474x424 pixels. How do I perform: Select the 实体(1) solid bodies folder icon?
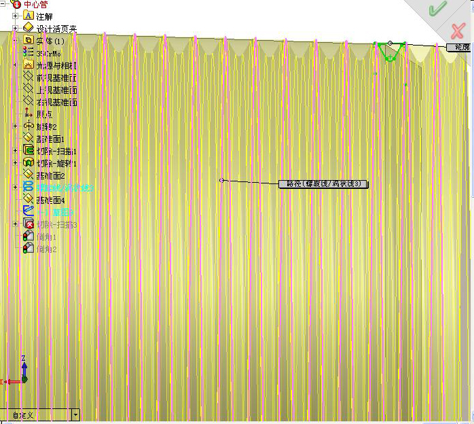tap(28, 39)
